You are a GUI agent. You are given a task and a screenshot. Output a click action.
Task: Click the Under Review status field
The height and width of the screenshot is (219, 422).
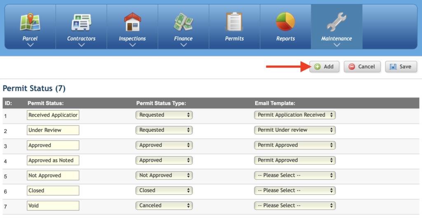point(53,130)
